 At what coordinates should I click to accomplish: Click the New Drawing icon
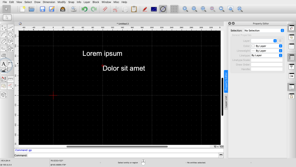tap(22, 9)
